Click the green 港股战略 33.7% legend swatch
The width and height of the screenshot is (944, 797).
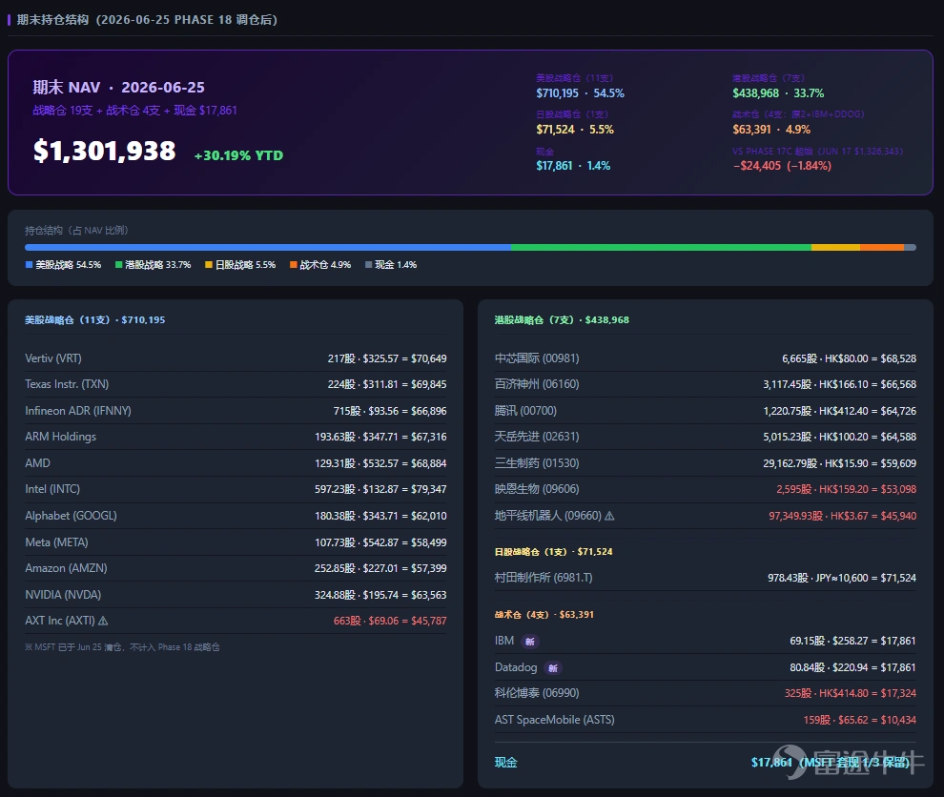point(118,265)
